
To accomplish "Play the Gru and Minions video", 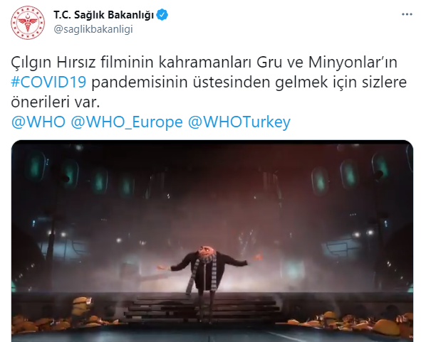I will [212, 241].
